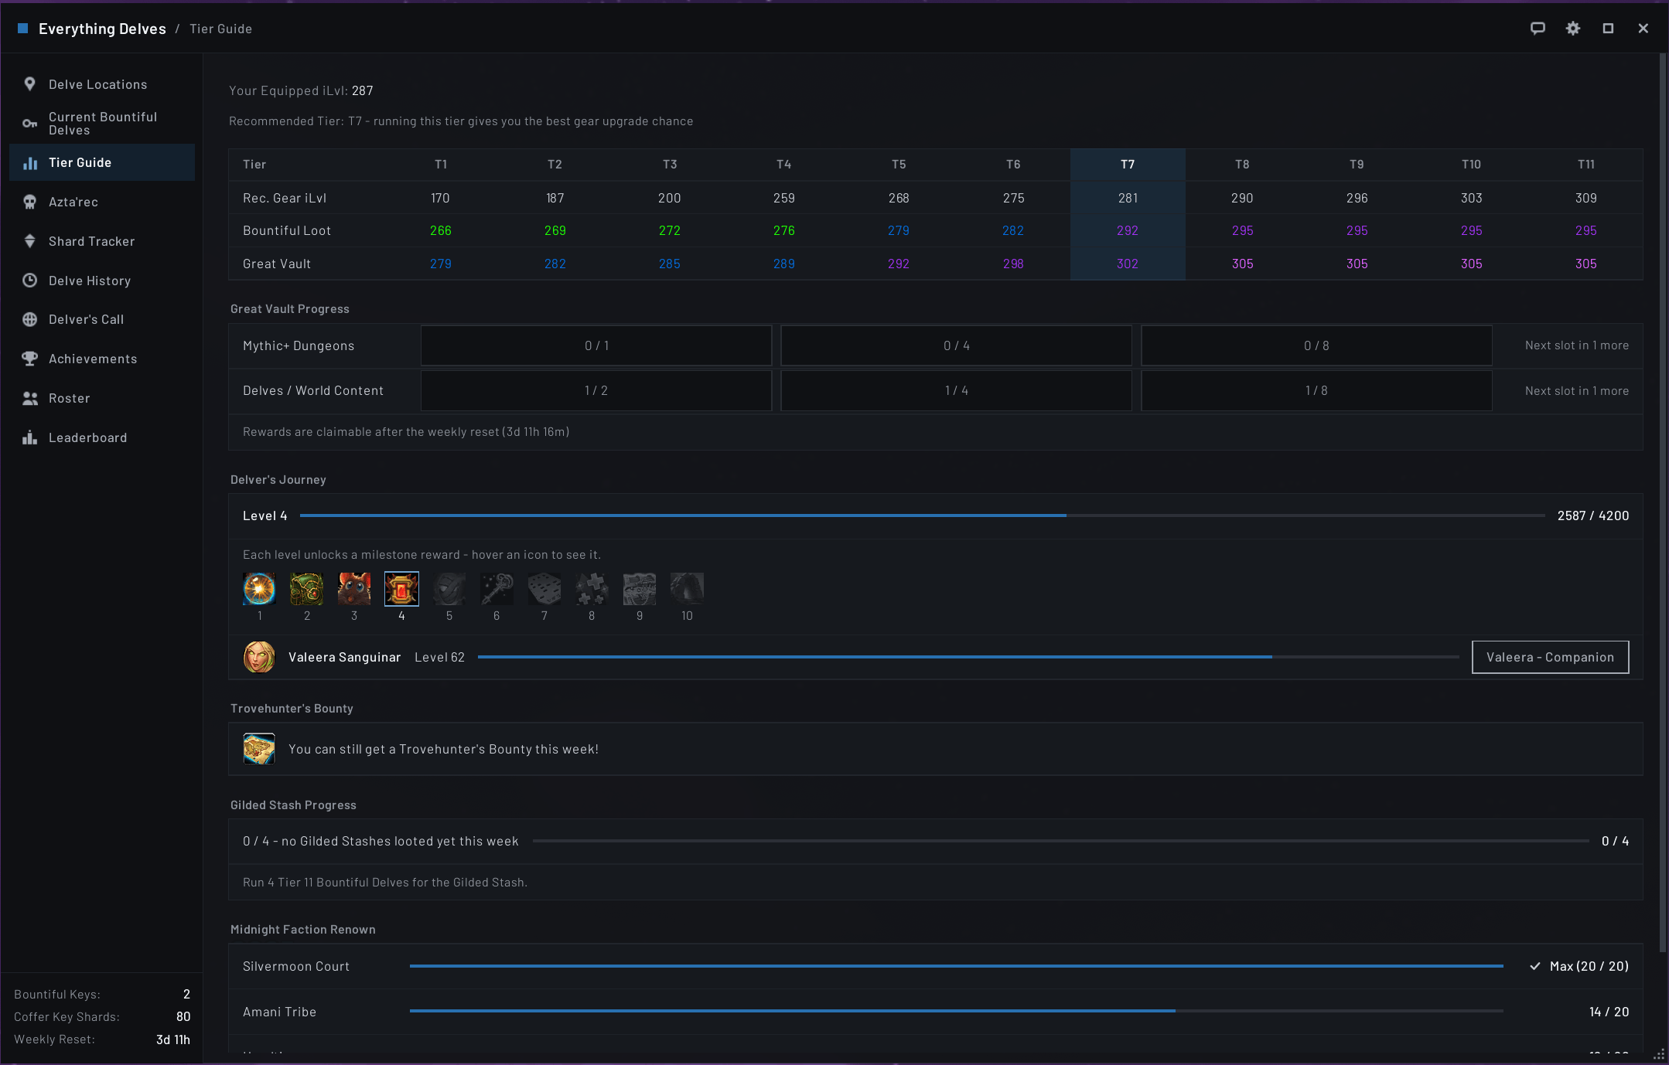Open the chat bubble icon in title bar
Screen dimensions: 1669x1065
(1538, 29)
